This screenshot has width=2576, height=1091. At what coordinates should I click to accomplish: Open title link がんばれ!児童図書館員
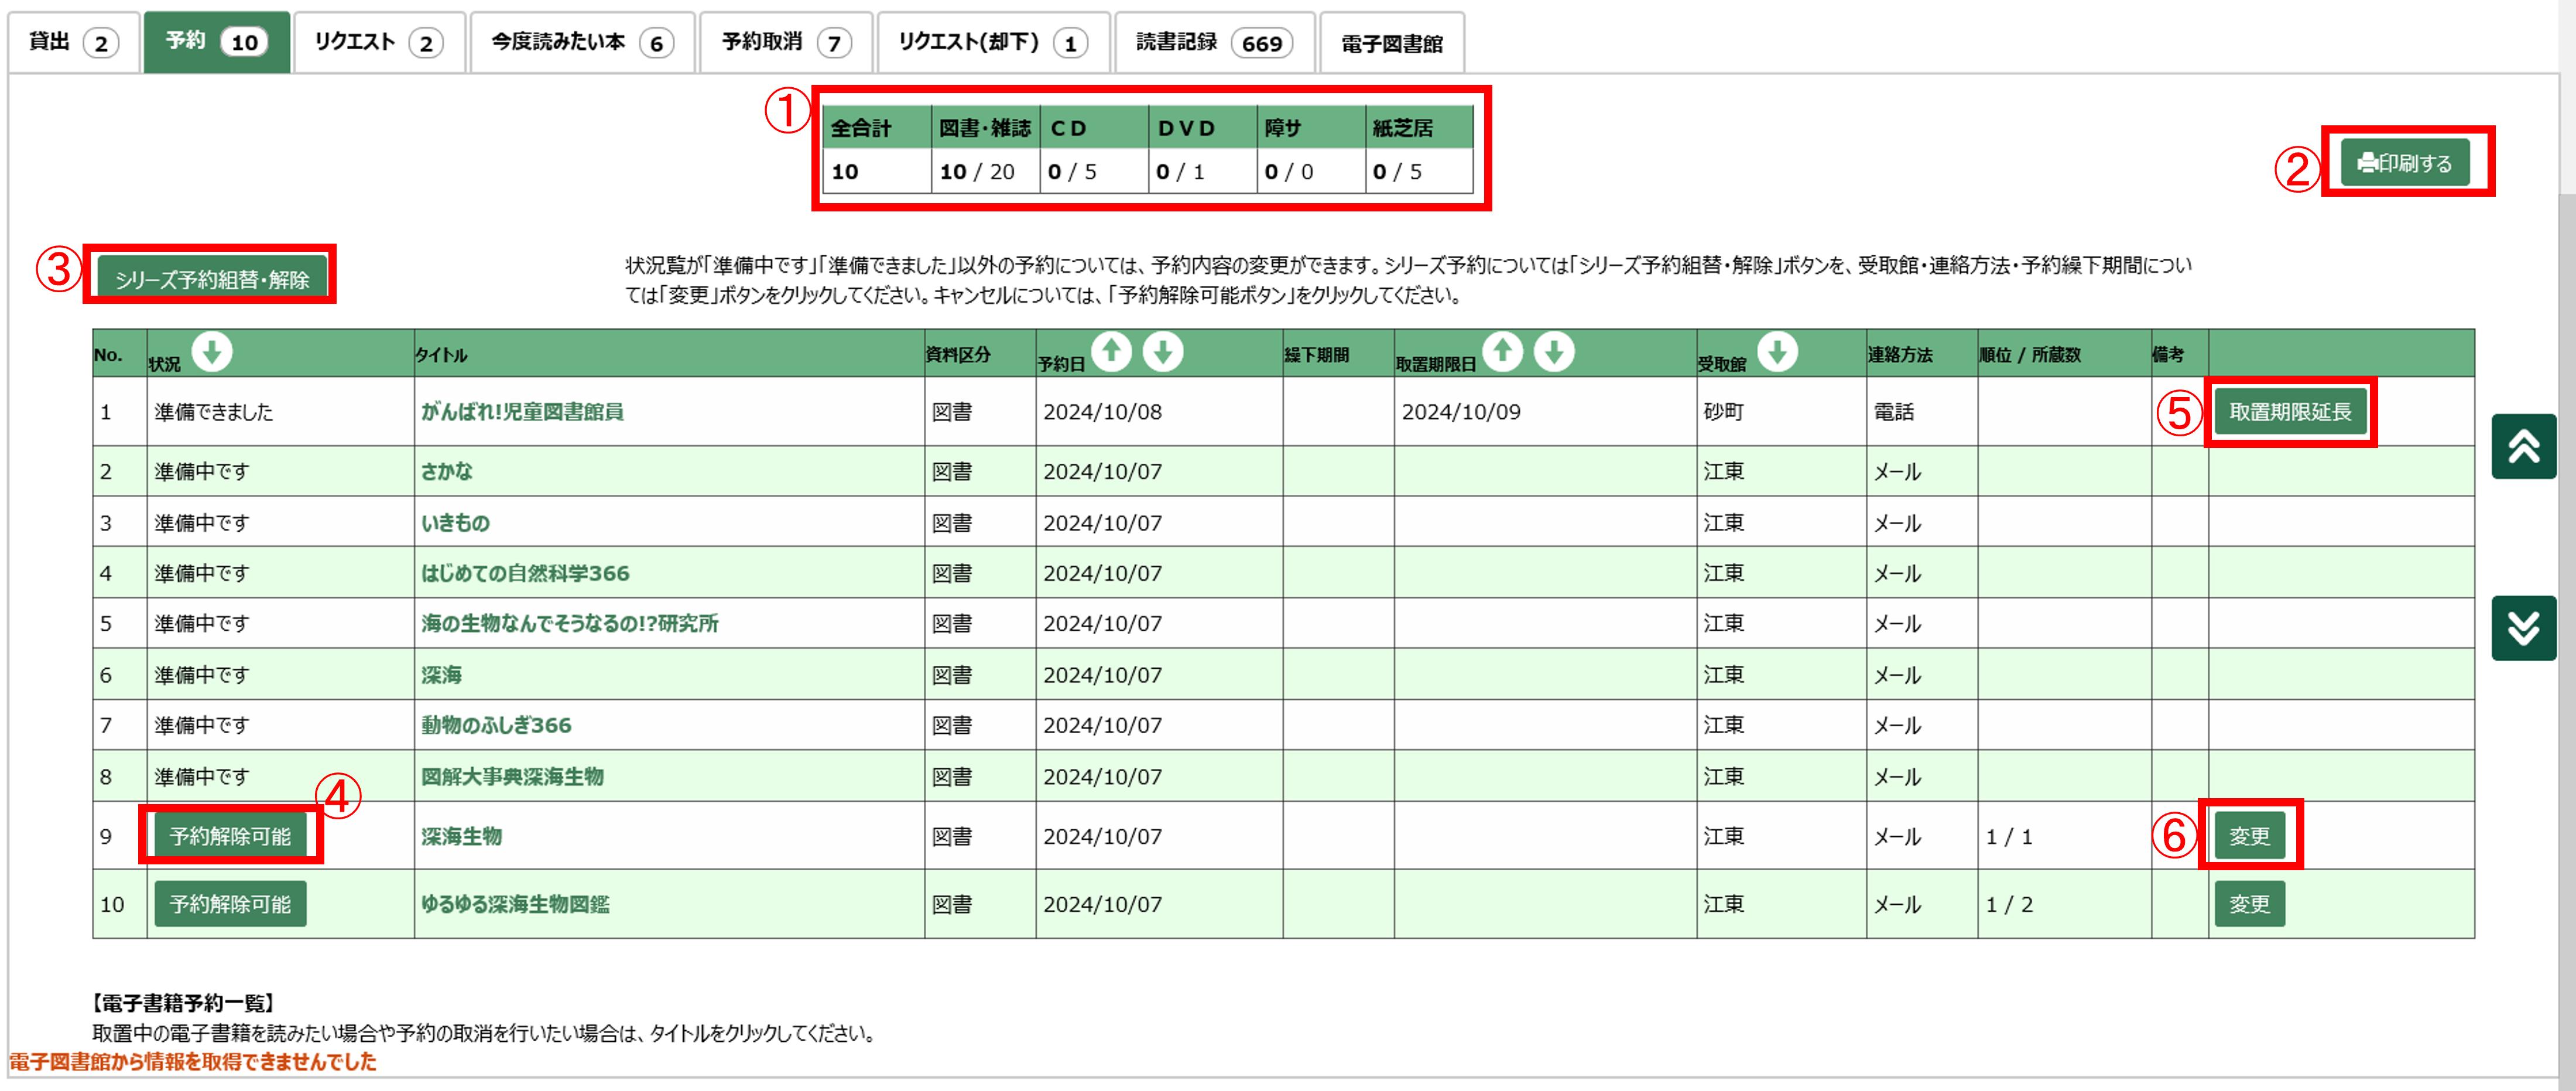tap(522, 412)
